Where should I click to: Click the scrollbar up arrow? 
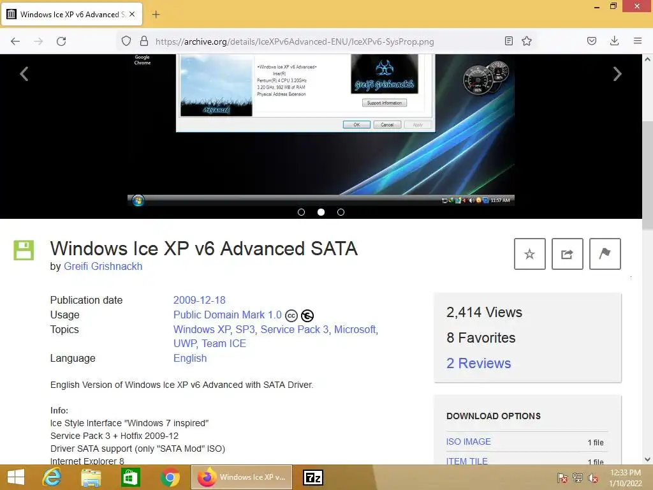[647, 59]
